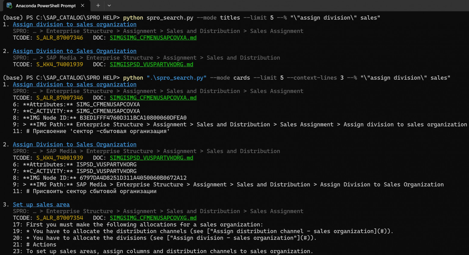The height and width of the screenshot is (255, 469).
Task: Open result 2 title link in cards-mode output
Action: coord(75,144)
